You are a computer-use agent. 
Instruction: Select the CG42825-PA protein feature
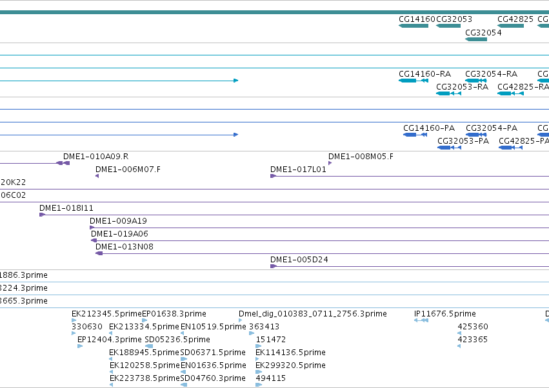pyautogui.click(x=510, y=148)
